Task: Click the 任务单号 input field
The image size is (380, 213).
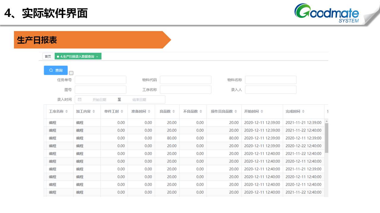Action: coord(100,80)
